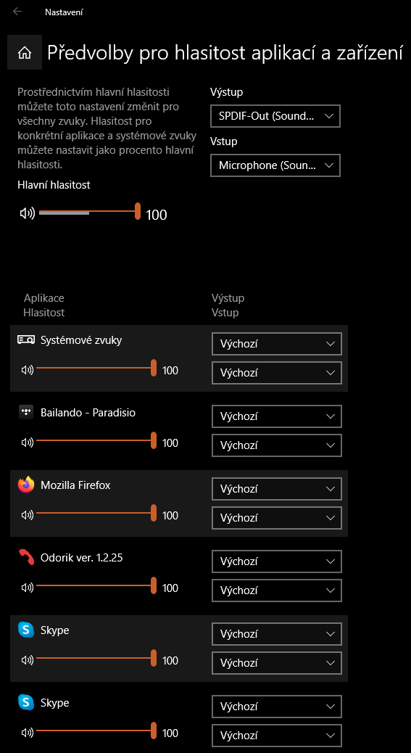Viewport: 411px width, 753px height.
Task: Go back with the arrow icon
Action: point(17,12)
